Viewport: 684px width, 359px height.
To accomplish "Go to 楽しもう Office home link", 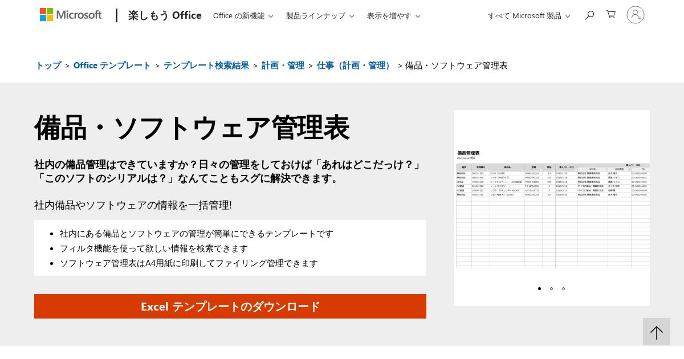I will pos(165,15).
